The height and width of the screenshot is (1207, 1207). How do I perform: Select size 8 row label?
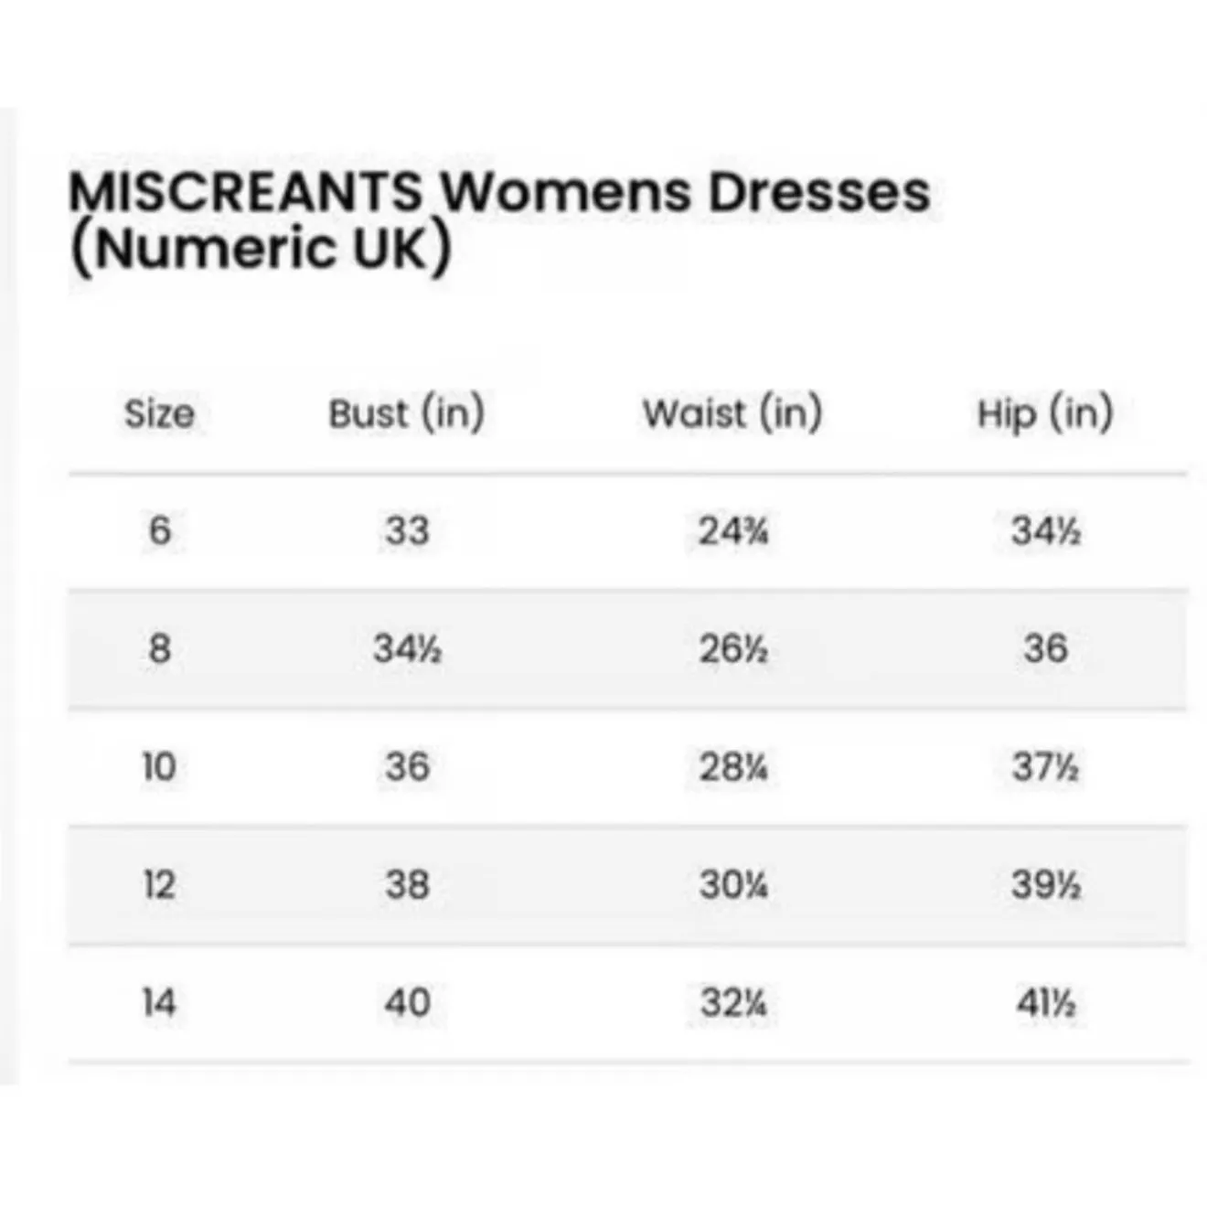pyautogui.click(x=159, y=648)
